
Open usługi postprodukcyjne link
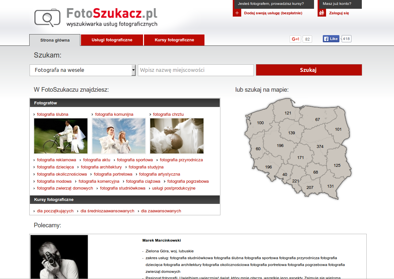tap(174, 188)
